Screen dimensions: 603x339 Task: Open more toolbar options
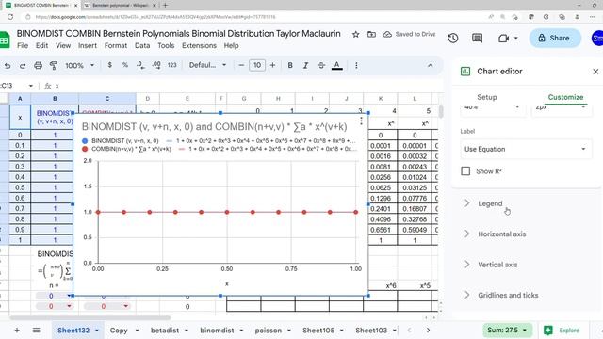coord(356,65)
